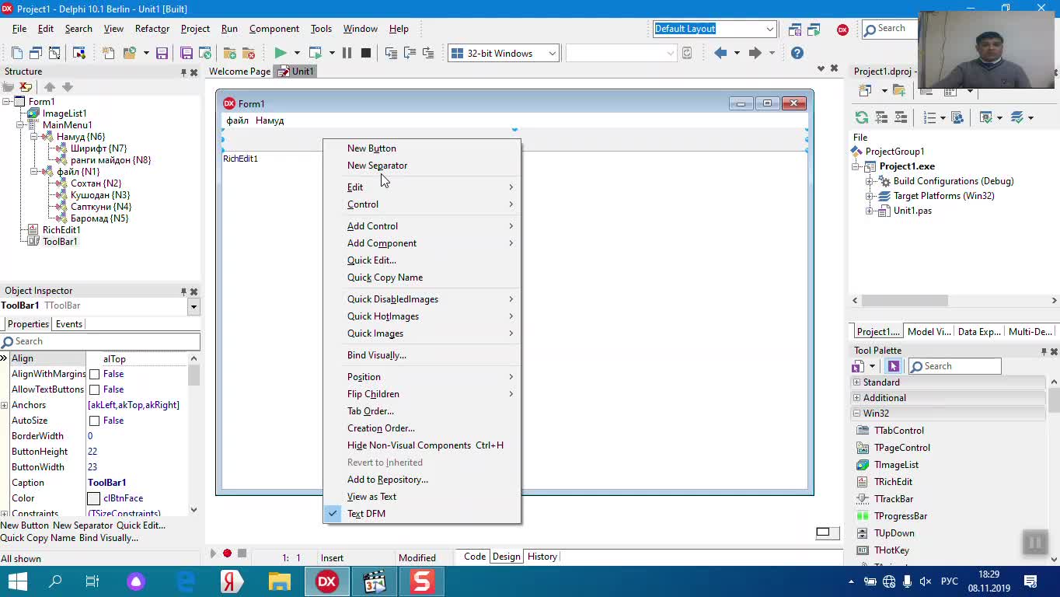The height and width of the screenshot is (597, 1060).
Task: Click the Trace Into toolbar icon
Action: 391,53
